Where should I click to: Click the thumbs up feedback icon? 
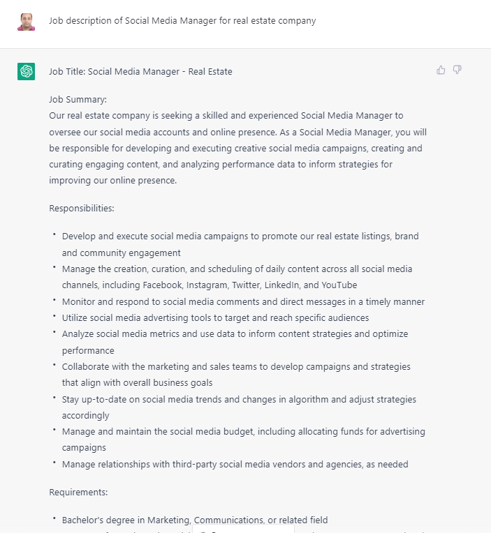pyautogui.click(x=441, y=70)
